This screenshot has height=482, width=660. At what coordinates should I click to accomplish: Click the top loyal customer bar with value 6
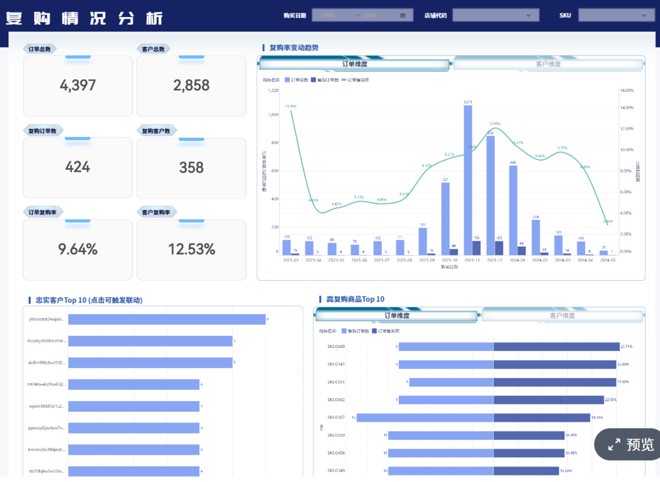point(167,319)
